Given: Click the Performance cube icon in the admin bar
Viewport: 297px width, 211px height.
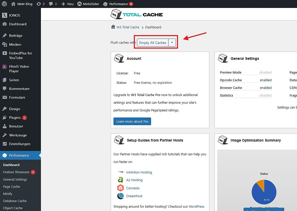Looking at the screenshot, I should pos(105,4).
